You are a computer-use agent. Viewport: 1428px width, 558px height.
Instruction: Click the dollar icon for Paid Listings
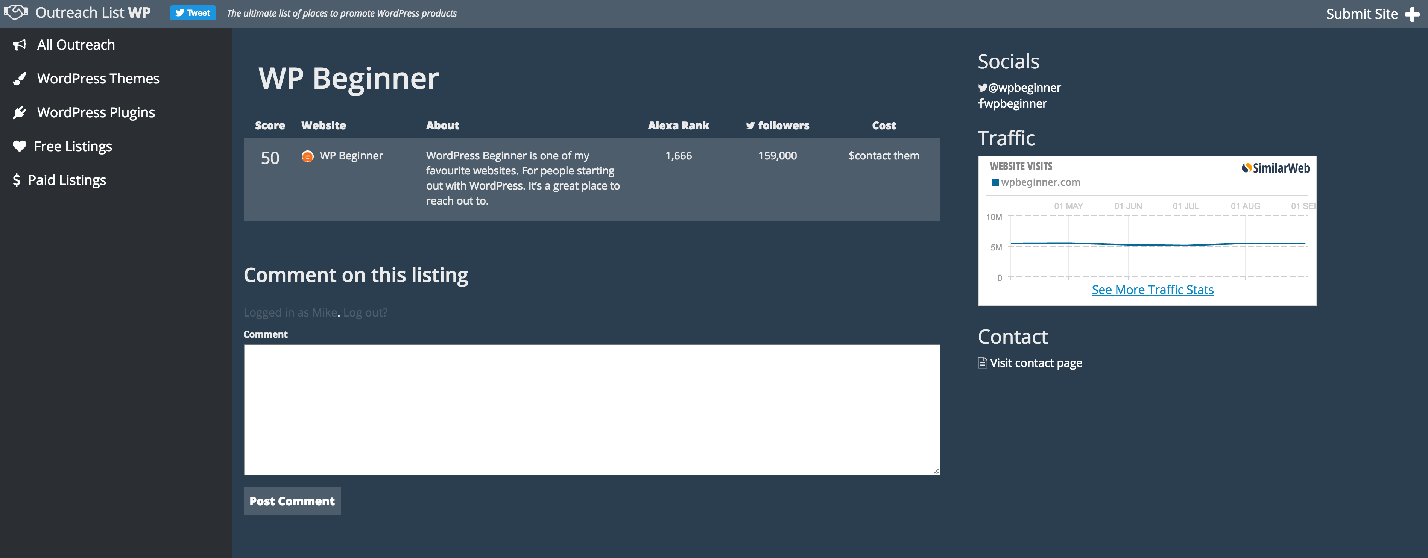pyautogui.click(x=17, y=180)
